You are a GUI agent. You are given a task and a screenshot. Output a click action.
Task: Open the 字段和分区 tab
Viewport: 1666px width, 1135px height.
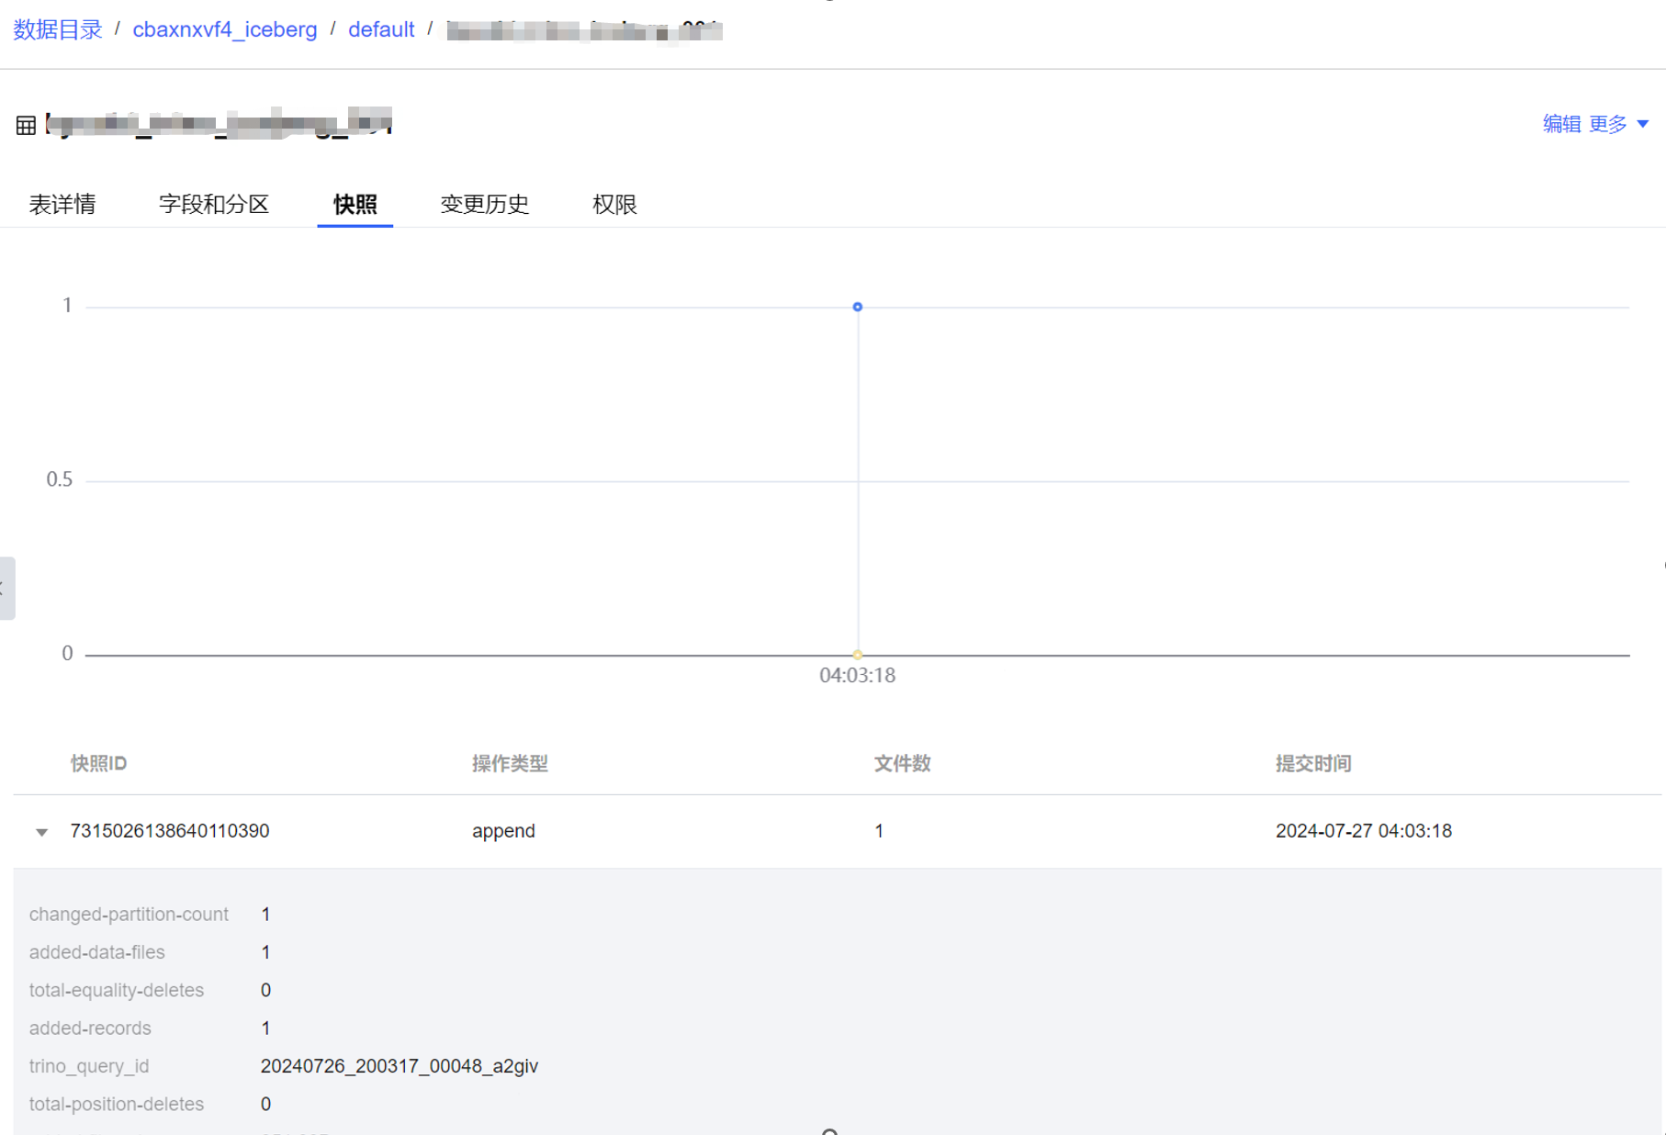(213, 204)
